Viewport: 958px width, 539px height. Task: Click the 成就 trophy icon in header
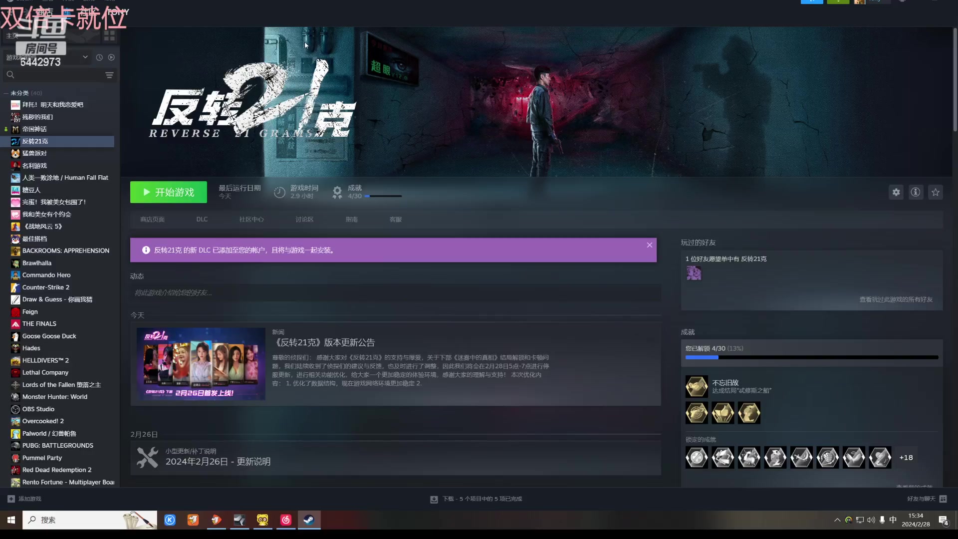click(x=337, y=192)
